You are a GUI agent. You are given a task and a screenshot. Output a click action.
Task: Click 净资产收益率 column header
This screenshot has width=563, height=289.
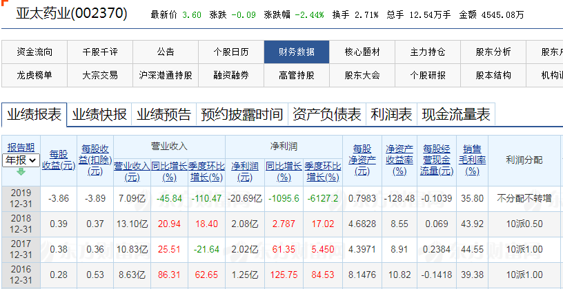(x=399, y=160)
